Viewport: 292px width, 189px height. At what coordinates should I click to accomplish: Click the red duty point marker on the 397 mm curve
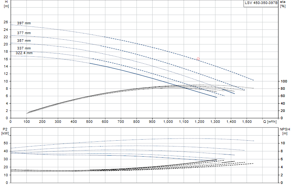coord(198,59)
